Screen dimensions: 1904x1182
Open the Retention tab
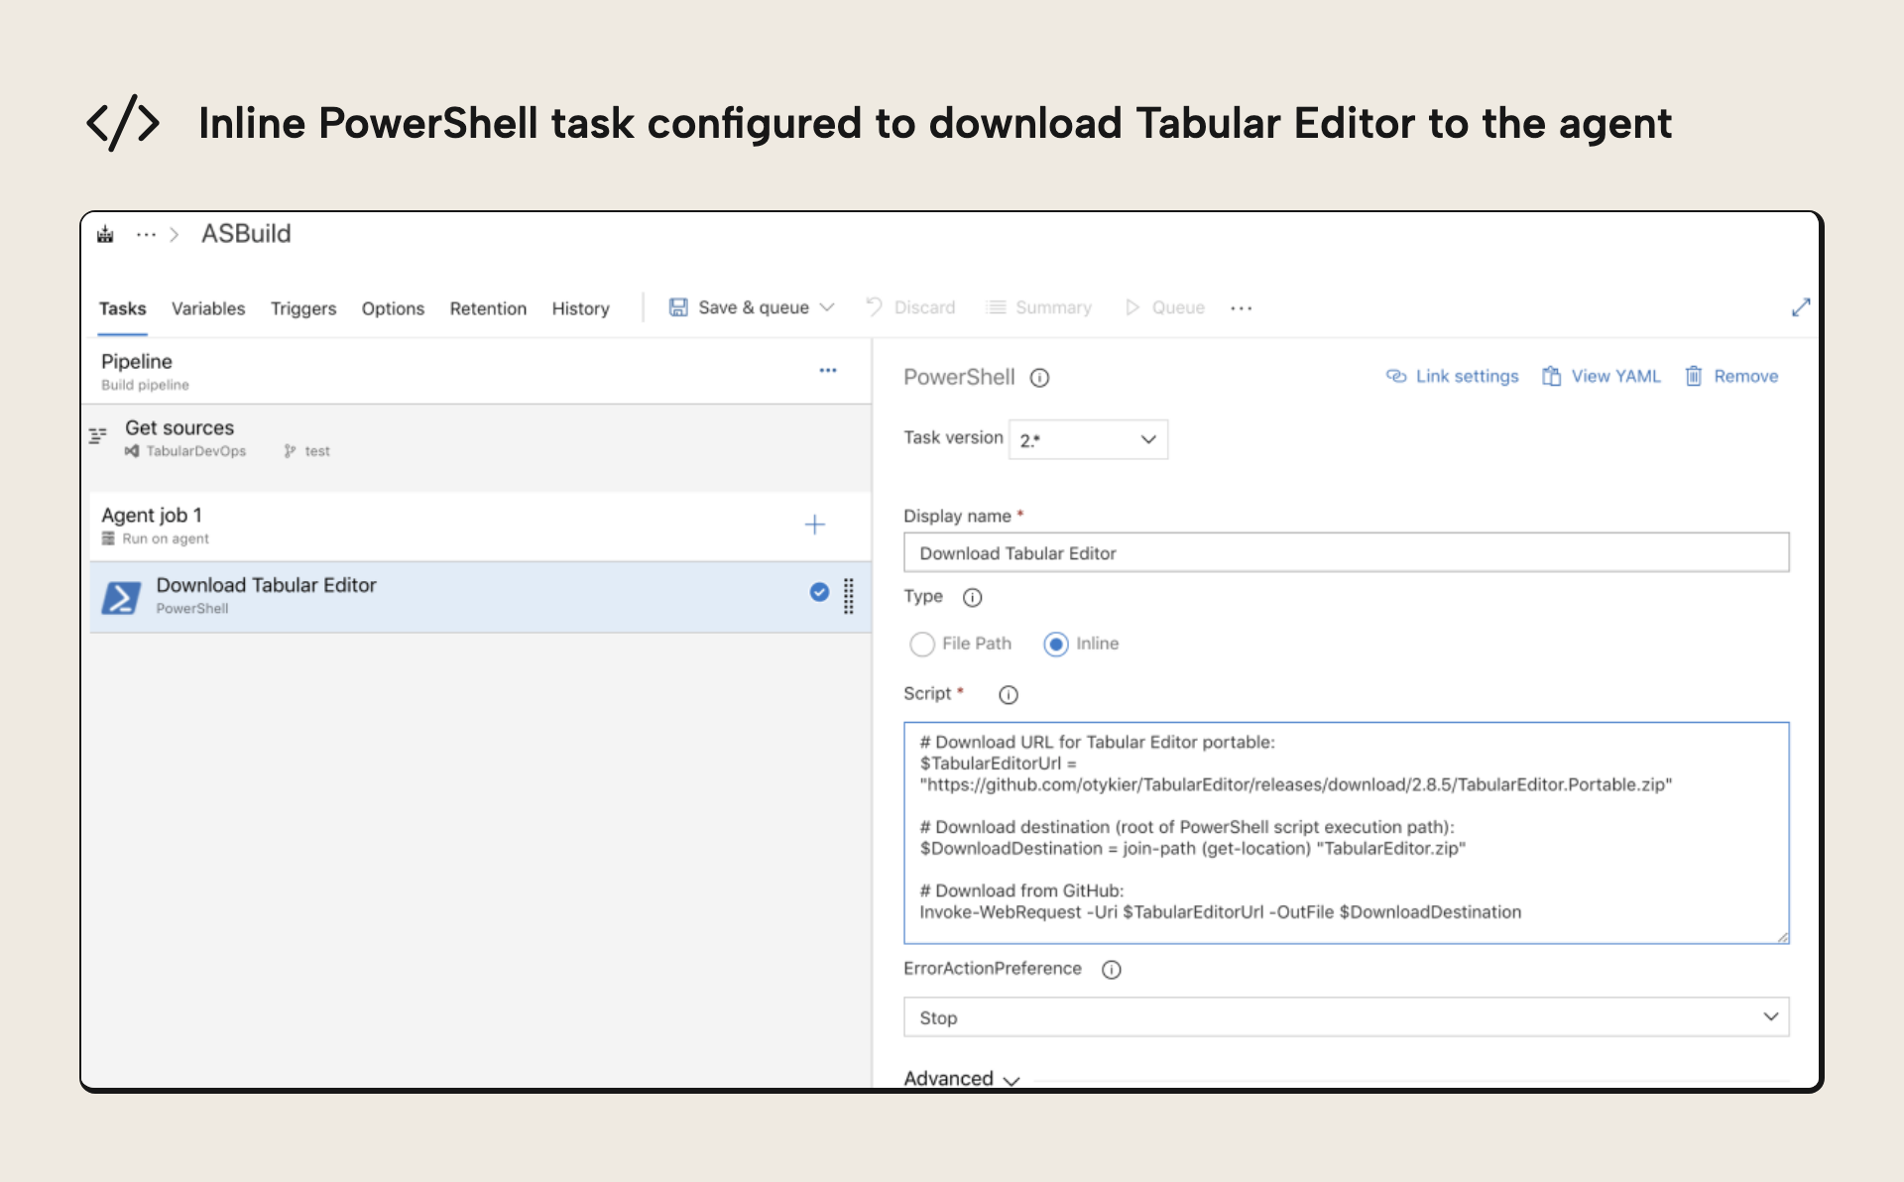[x=488, y=308]
